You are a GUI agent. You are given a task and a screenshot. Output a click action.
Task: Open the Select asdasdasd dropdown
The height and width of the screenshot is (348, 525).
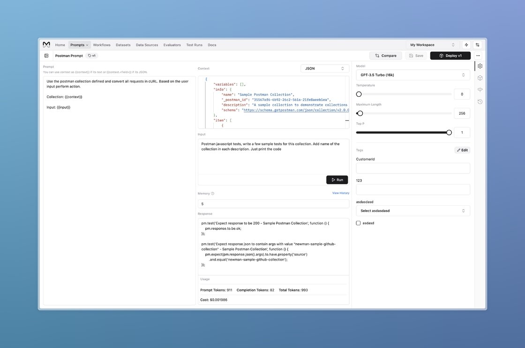(413, 211)
